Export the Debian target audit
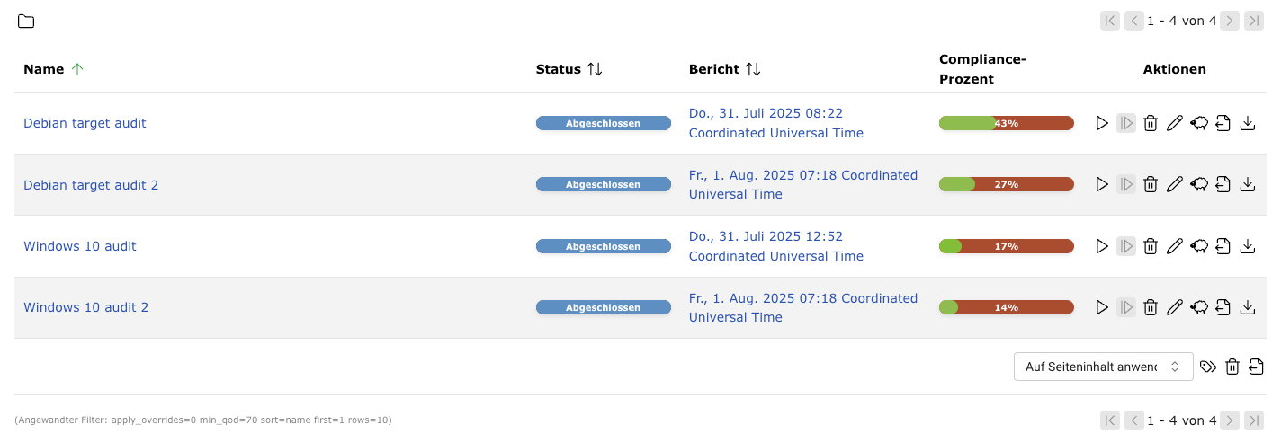 point(1223,123)
